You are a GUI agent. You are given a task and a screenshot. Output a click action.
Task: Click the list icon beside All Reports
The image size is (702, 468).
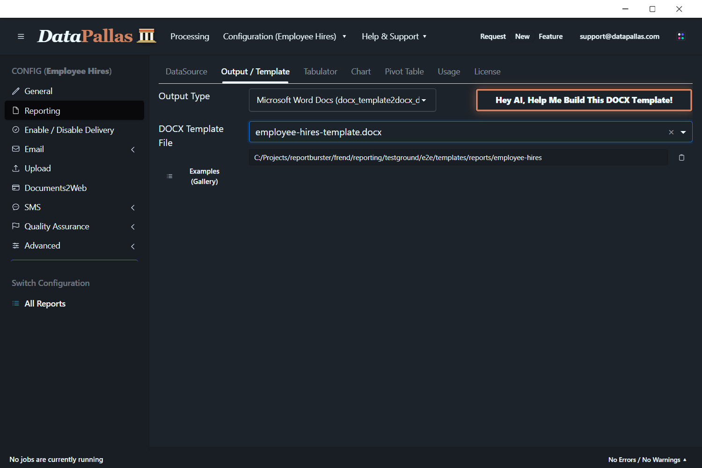(x=16, y=303)
